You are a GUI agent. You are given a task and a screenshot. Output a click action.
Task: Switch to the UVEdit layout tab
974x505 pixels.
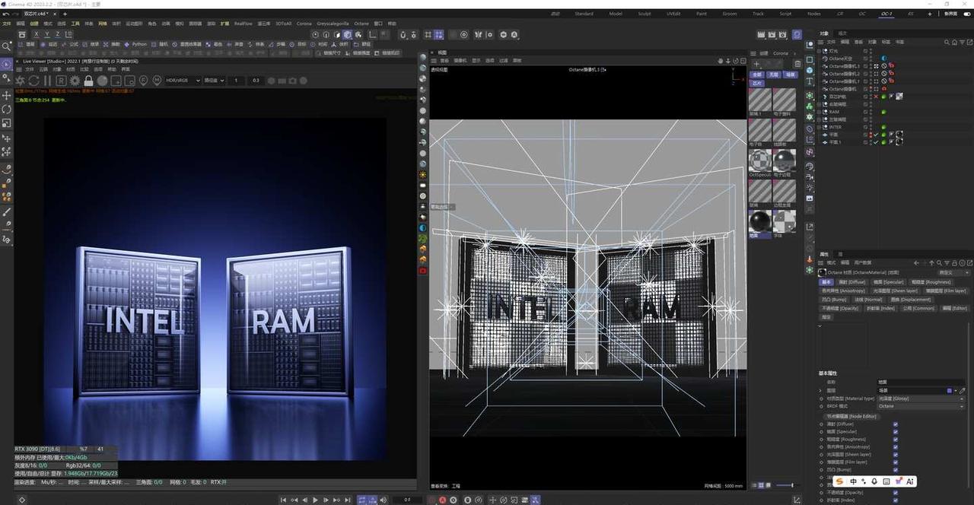coord(673,14)
